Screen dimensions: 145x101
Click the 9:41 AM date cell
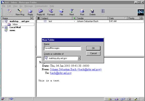(113, 21)
